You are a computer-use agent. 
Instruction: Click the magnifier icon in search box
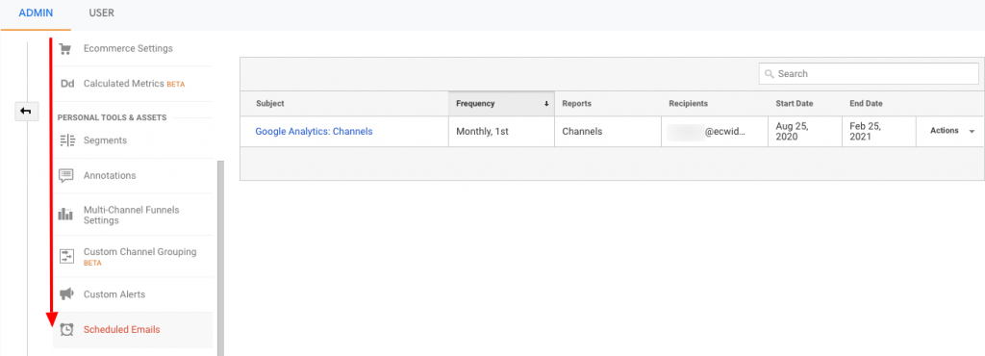[770, 74]
